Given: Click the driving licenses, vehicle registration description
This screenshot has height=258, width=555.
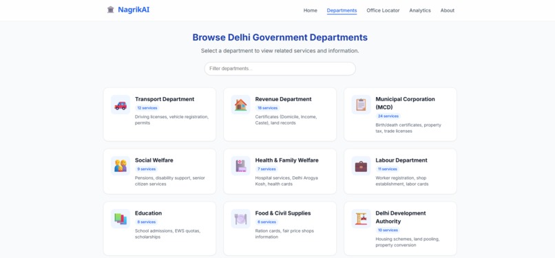Looking at the screenshot, I should coord(171,120).
